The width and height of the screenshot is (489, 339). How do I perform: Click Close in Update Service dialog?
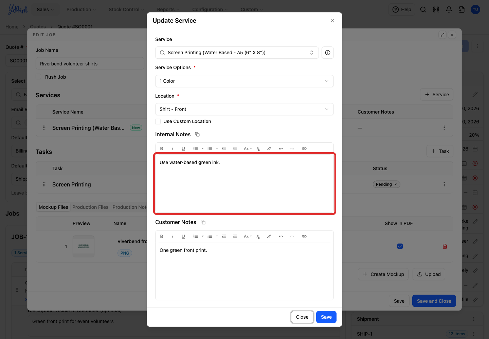(x=302, y=317)
